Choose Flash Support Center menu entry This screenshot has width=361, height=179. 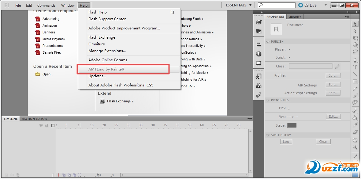(129, 19)
